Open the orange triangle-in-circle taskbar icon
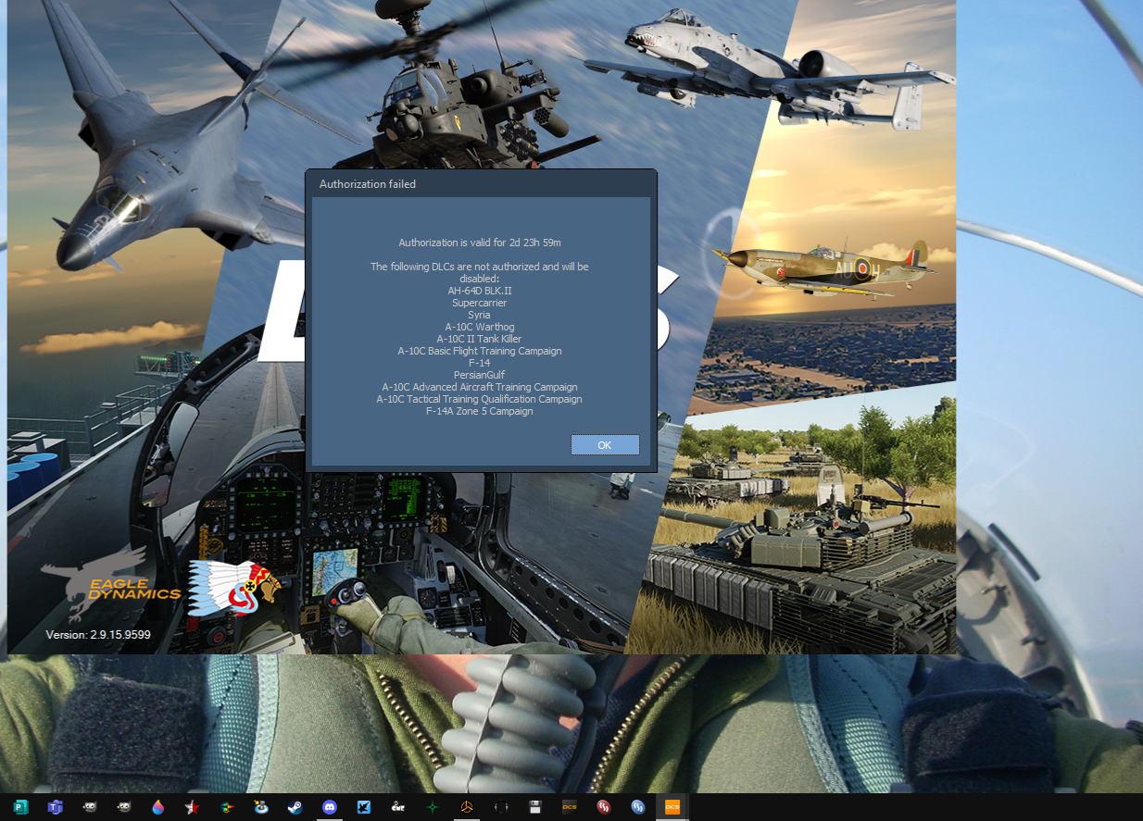 coord(466,807)
